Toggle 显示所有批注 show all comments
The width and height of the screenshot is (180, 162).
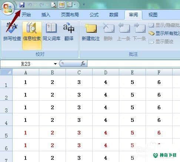[164, 33]
